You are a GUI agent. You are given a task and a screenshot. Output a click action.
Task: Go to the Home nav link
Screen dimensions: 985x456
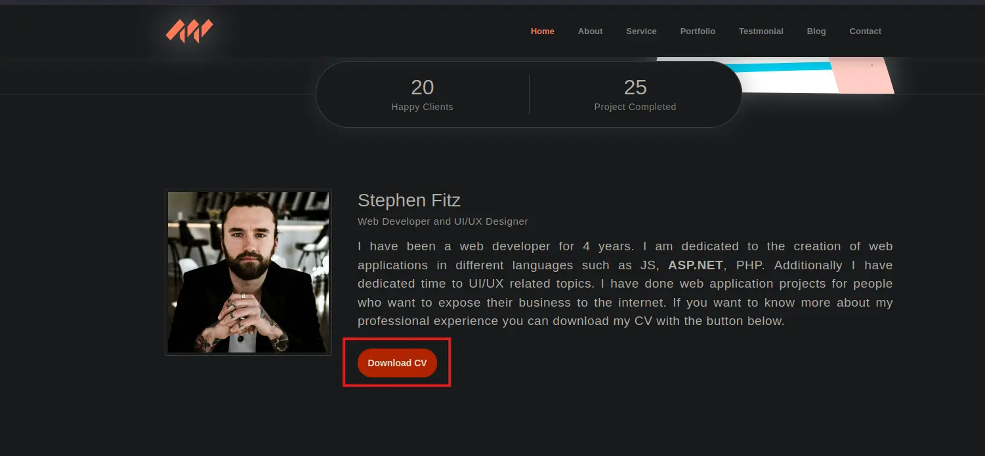(543, 31)
